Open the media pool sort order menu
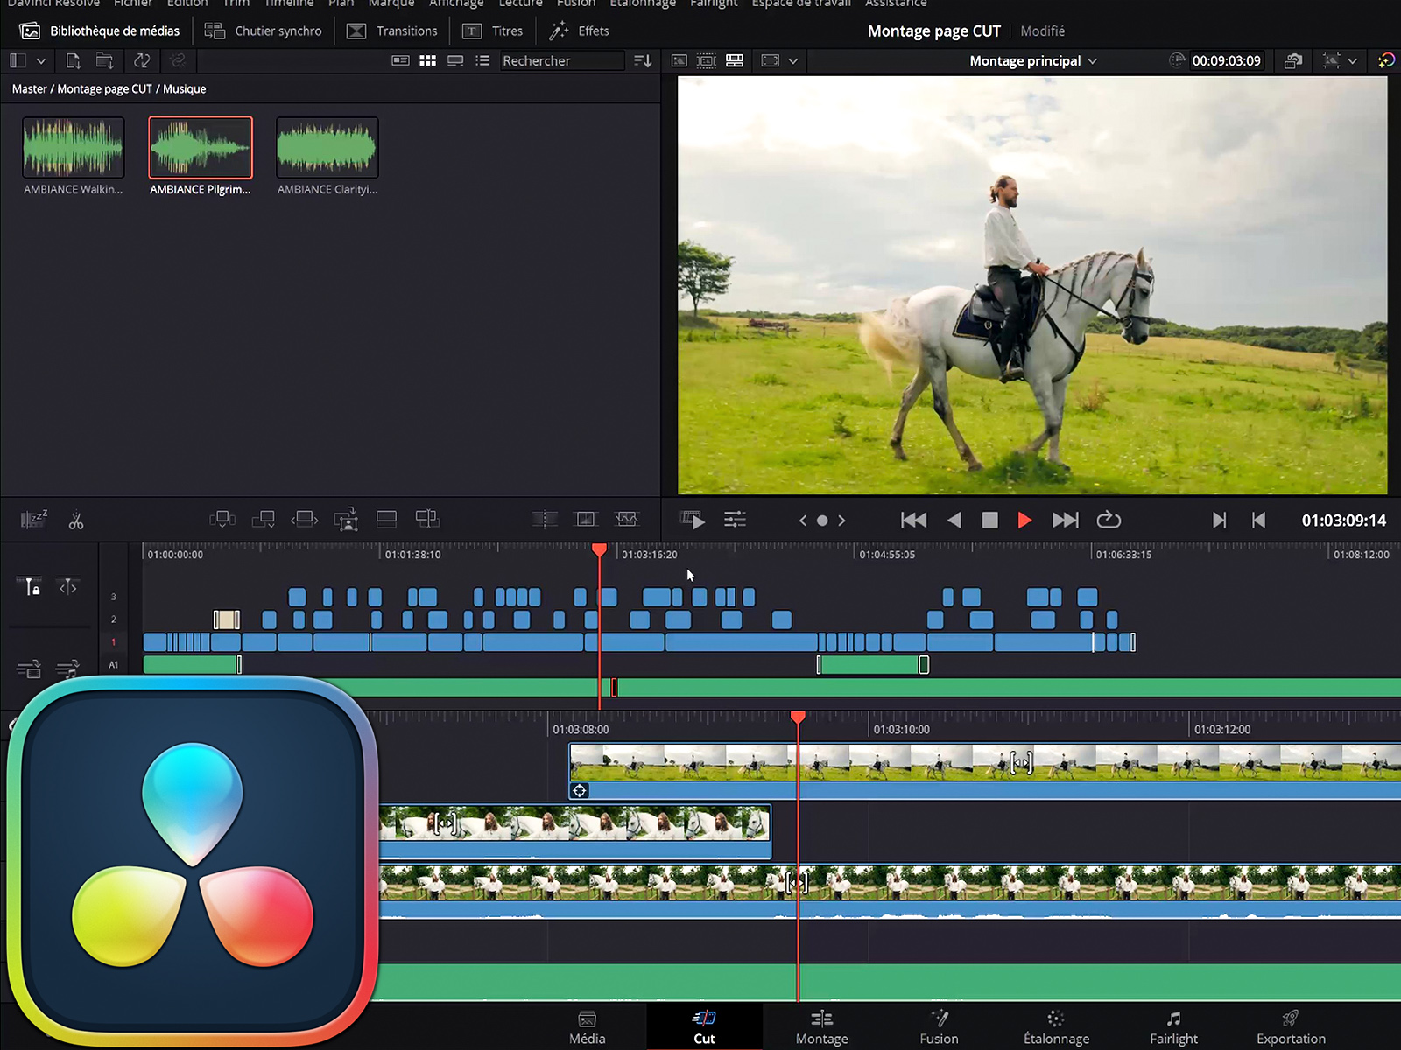 [643, 60]
